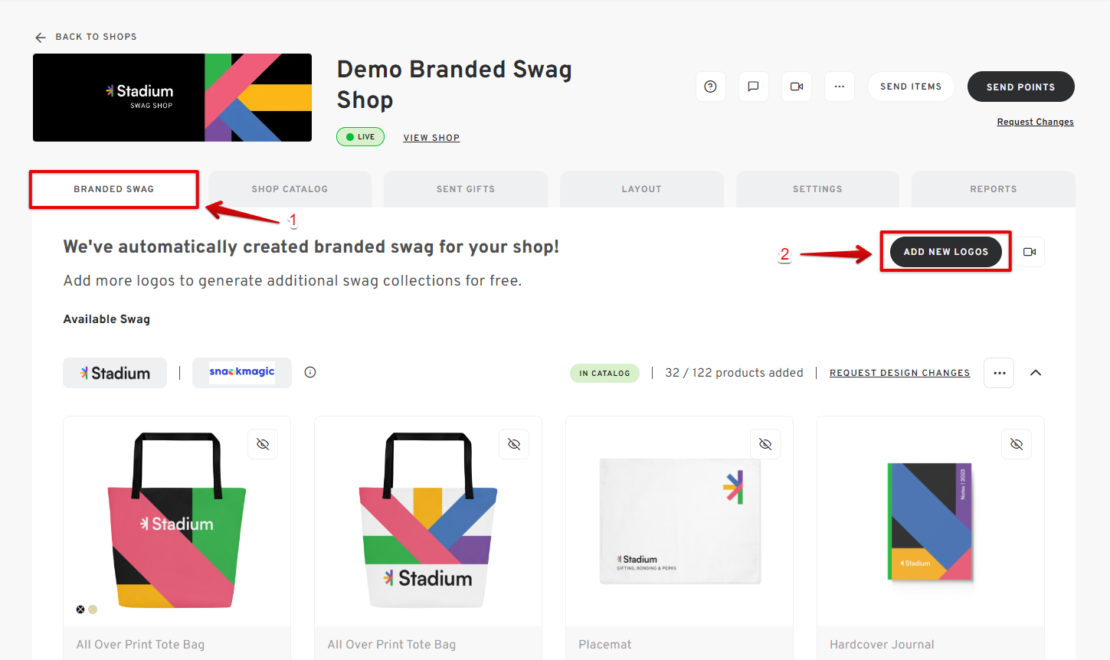Collapse the Stadium swag collection section
1110x660 pixels.
pos(1036,373)
